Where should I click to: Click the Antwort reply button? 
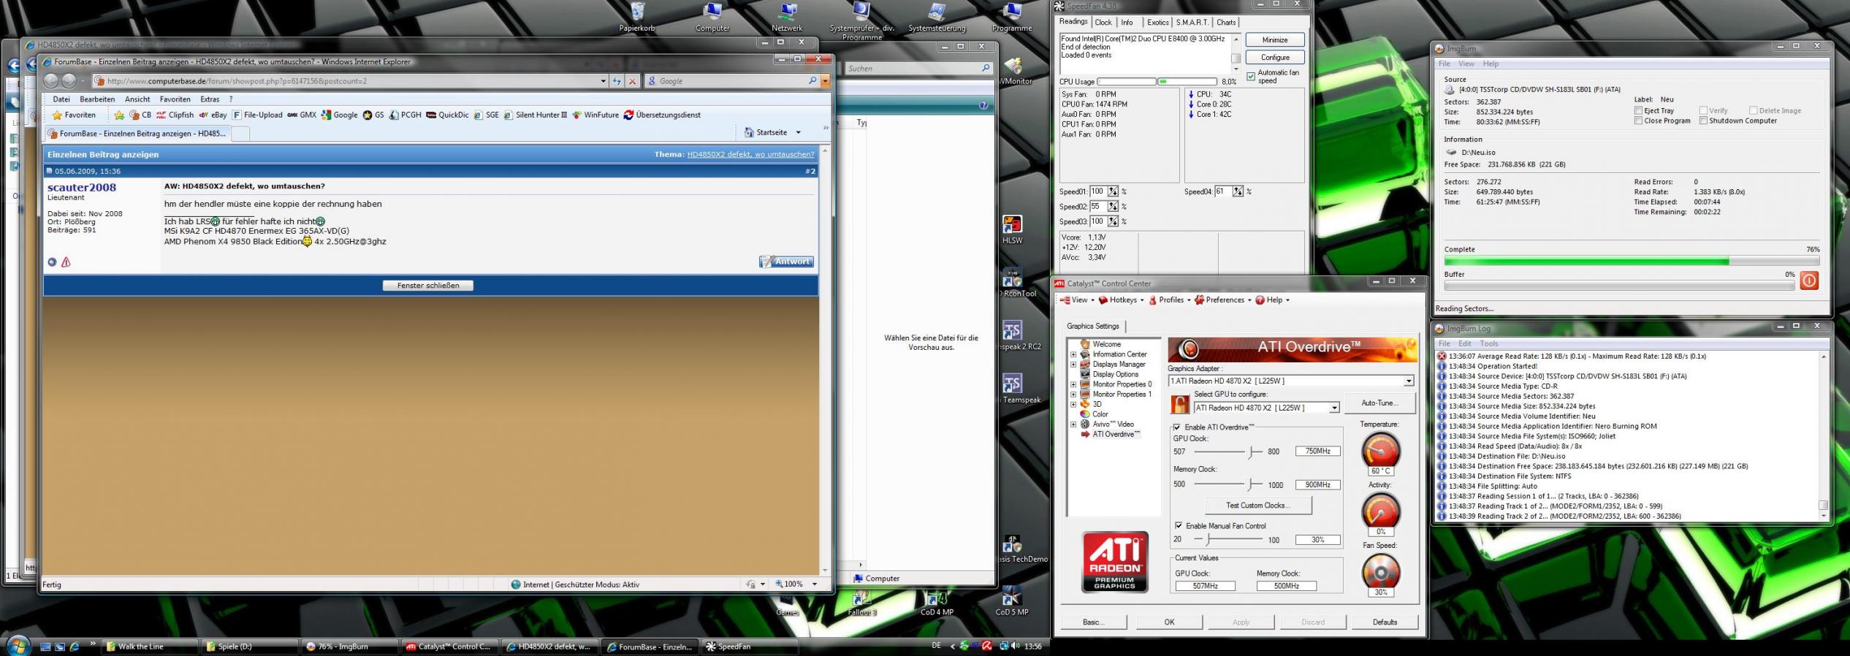[x=787, y=262]
